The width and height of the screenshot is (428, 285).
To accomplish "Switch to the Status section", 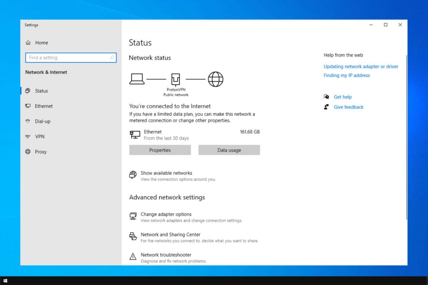I will tap(42, 91).
